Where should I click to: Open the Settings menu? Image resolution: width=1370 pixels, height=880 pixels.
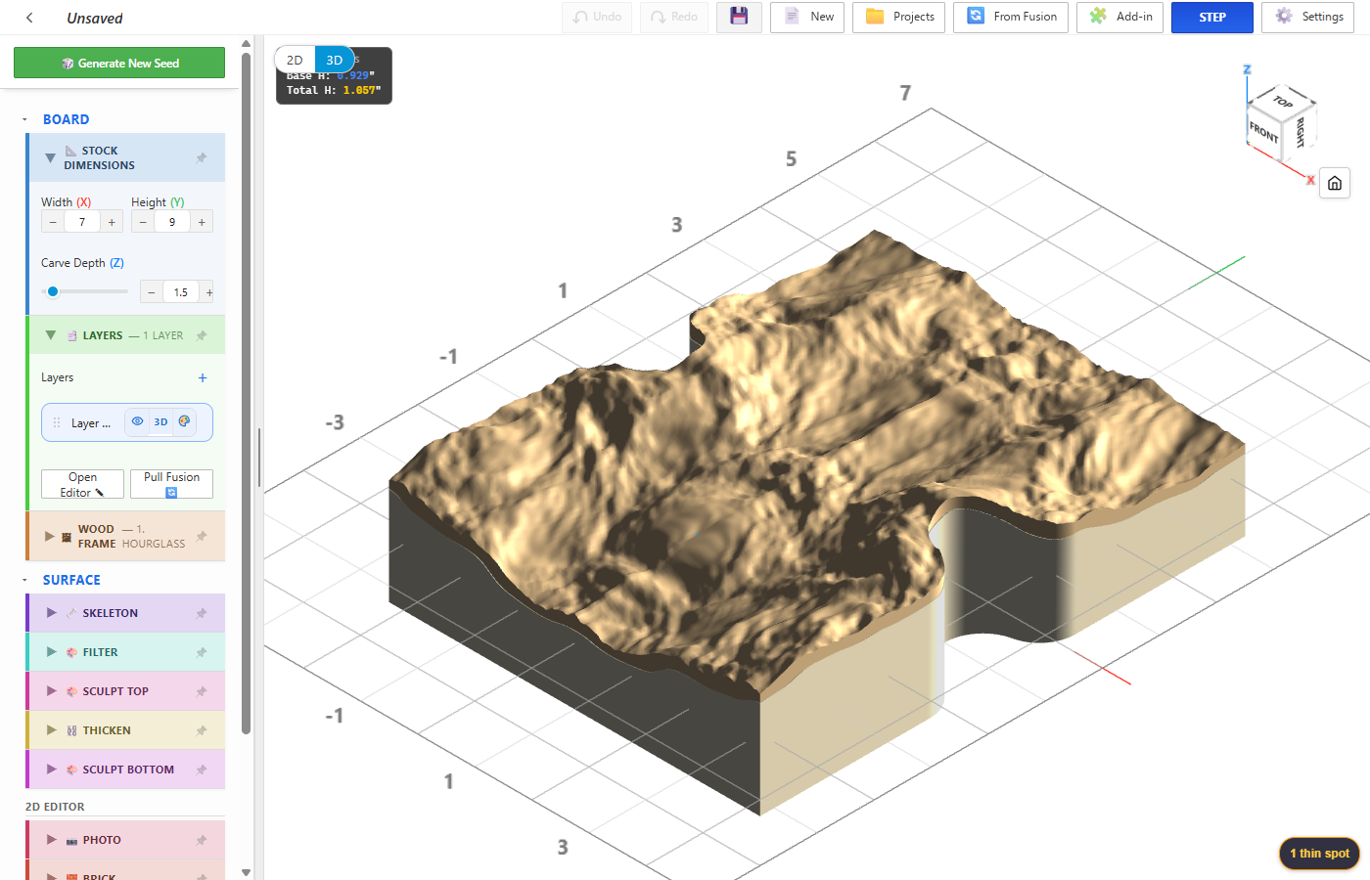pos(1308,17)
